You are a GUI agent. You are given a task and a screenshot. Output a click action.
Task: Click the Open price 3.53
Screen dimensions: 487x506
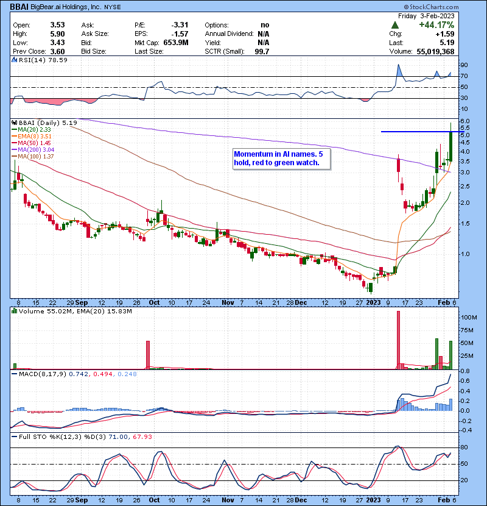[57, 25]
